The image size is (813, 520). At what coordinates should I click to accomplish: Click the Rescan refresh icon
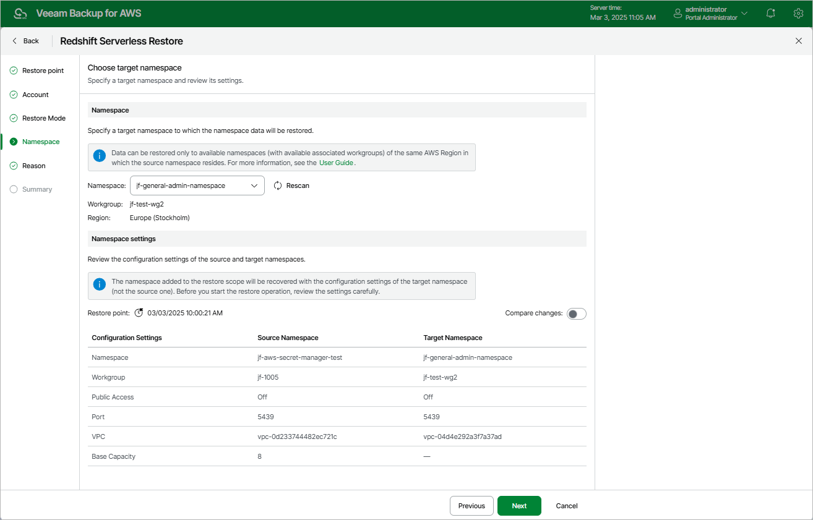pyautogui.click(x=278, y=185)
